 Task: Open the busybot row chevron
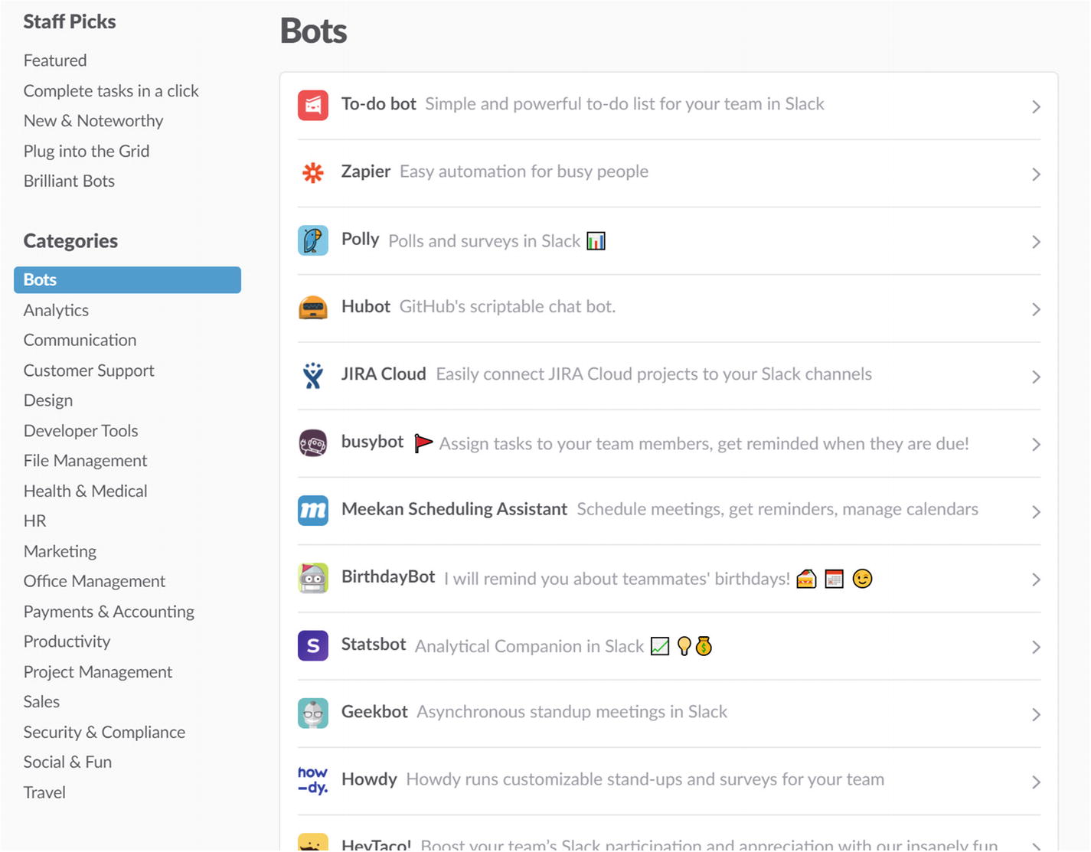click(x=1036, y=444)
